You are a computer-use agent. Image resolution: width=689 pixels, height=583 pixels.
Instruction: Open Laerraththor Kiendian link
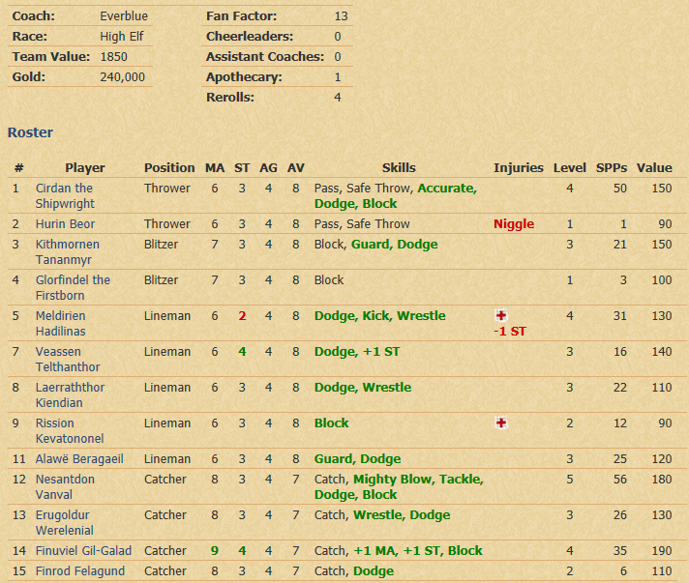coord(71,395)
